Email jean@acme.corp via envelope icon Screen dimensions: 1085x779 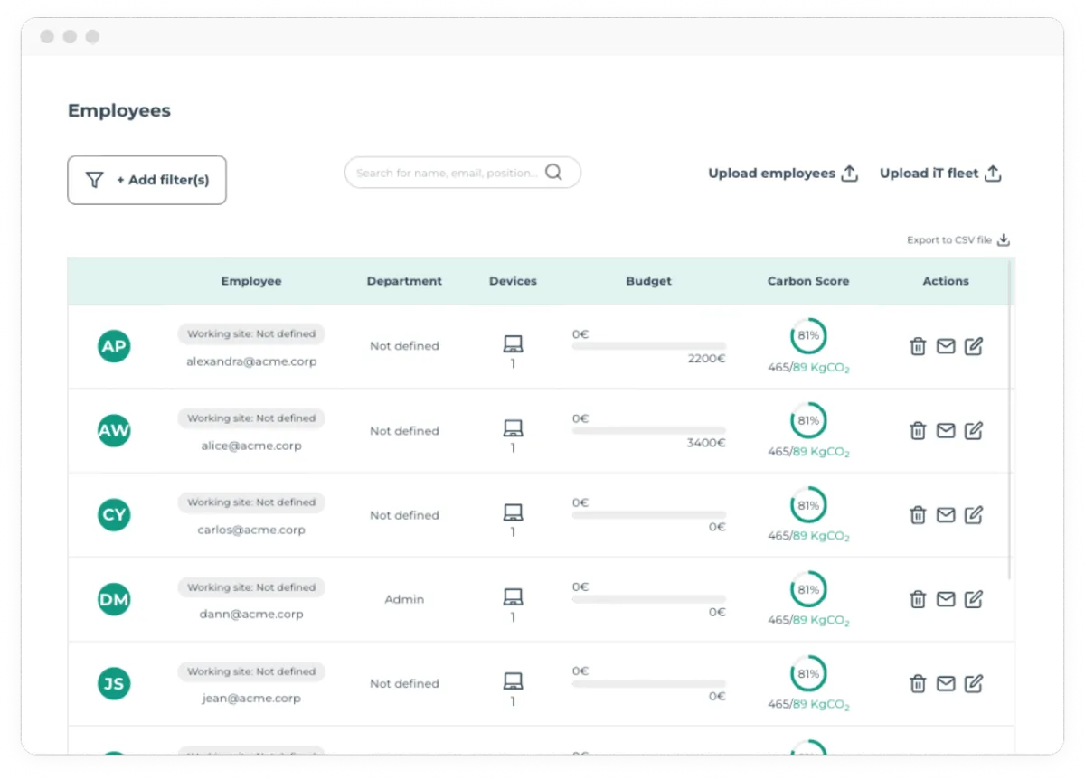[946, 684]
